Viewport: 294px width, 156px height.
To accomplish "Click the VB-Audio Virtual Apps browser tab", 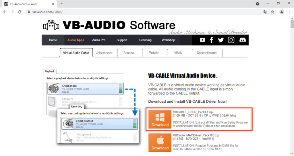I will (x=29, y=4).
